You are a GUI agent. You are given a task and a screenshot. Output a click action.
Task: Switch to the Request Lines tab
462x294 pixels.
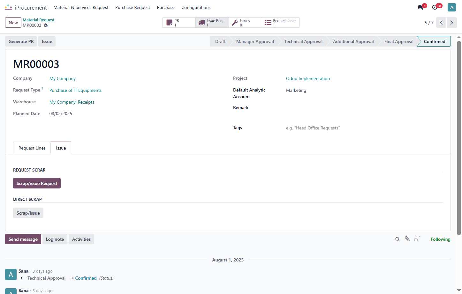[32, 148]
